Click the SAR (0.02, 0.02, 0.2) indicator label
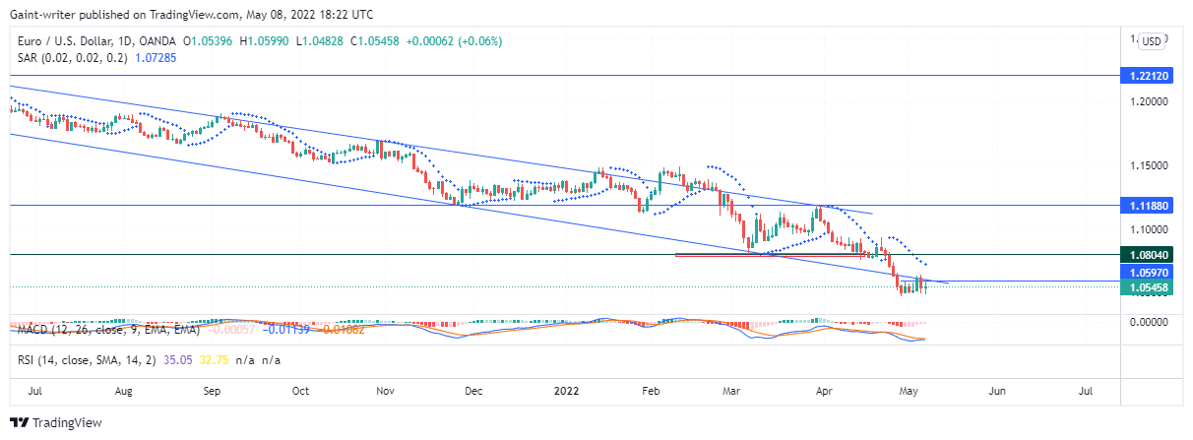This screenshot has height=440, width=1193. (73, 59)
